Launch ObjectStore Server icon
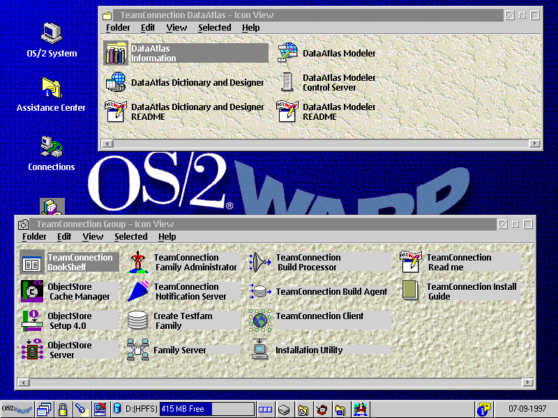Image resolution: width=558 pixels, height=418 pixels. click(x=31, y=350)
